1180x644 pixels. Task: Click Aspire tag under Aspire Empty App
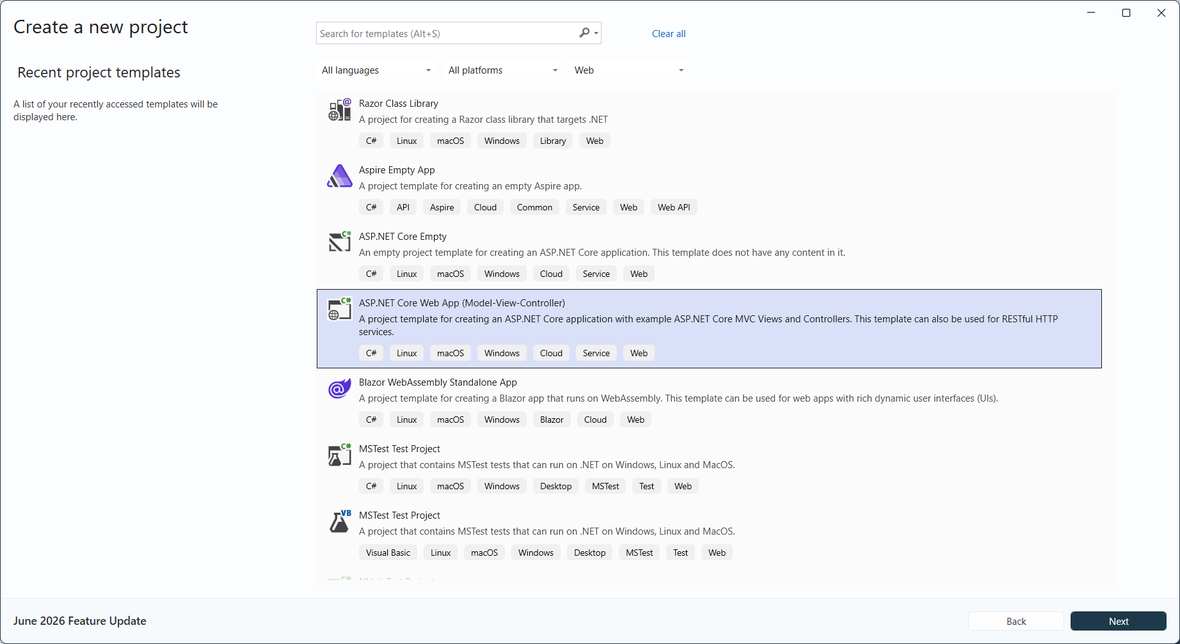point(442,207)
